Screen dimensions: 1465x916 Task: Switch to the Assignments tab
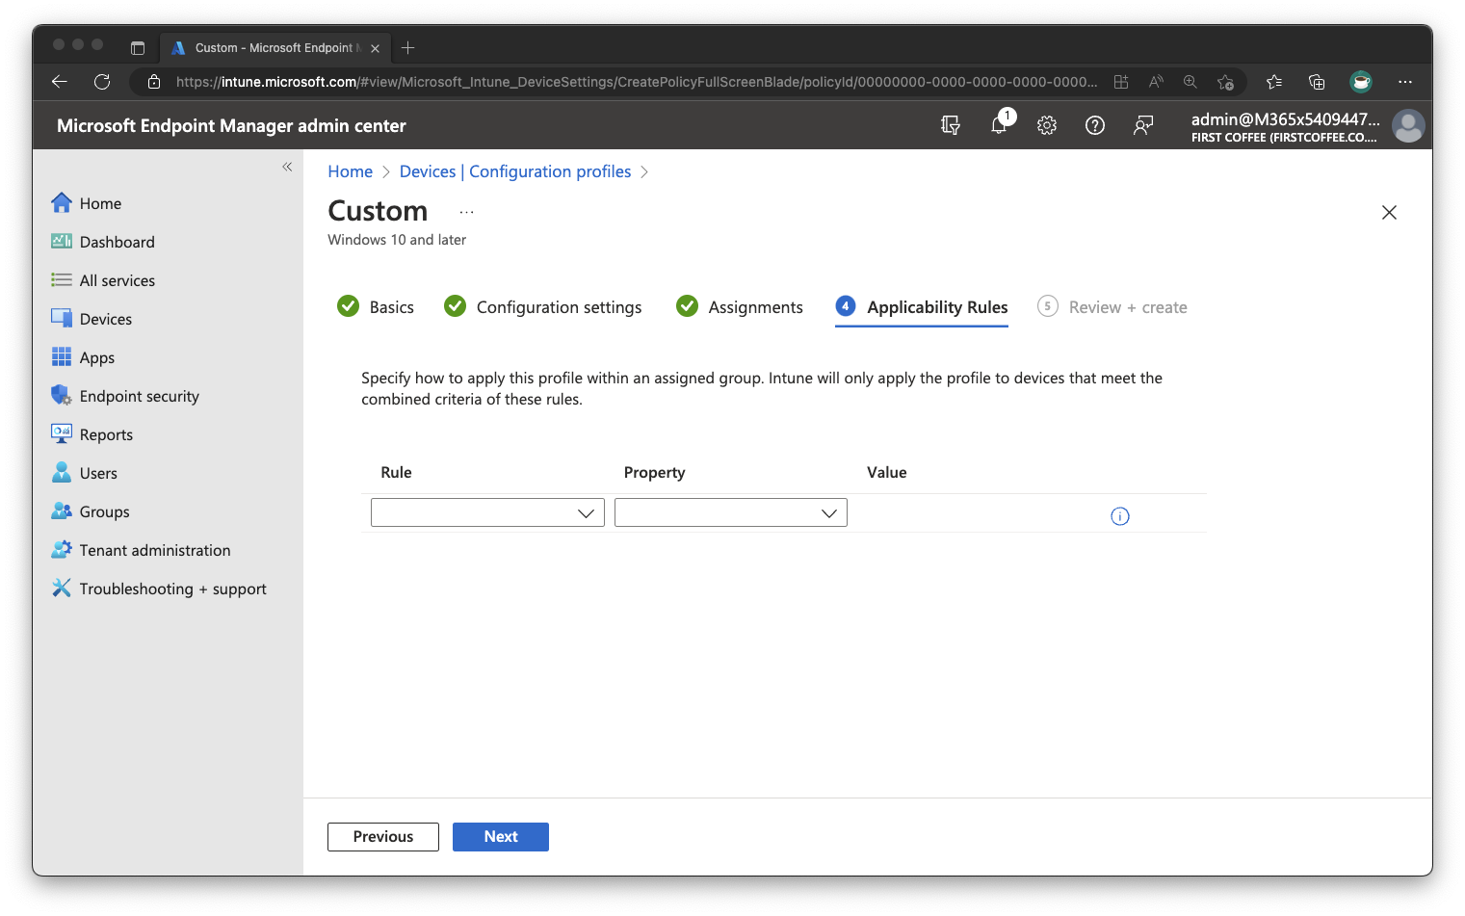pos(755,306)
